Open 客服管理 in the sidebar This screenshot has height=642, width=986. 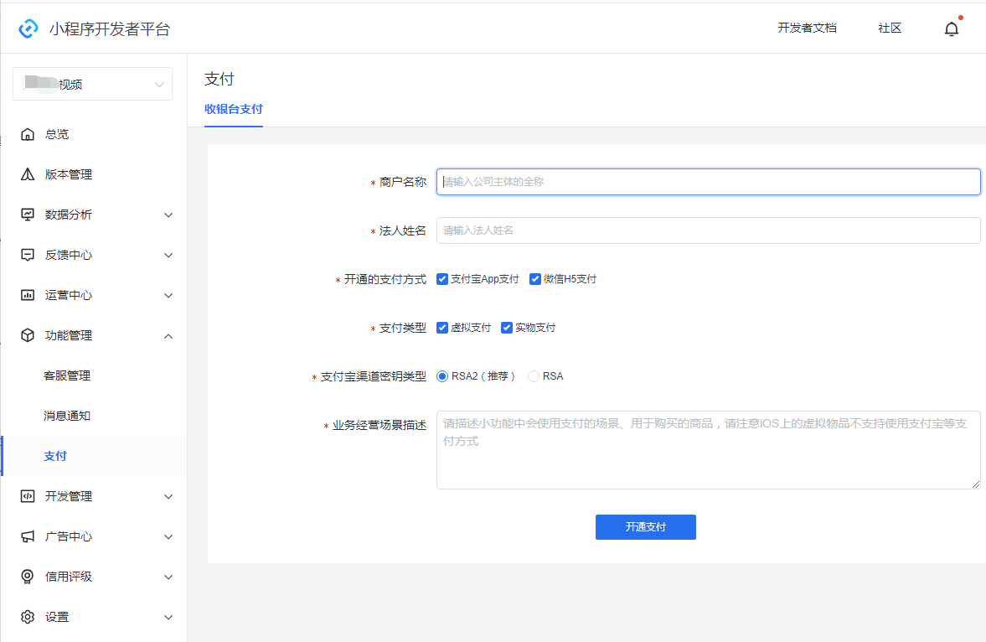(67, 375)
